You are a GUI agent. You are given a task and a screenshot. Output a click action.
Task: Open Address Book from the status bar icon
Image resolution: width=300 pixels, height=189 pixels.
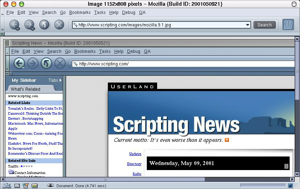point(34,185)
